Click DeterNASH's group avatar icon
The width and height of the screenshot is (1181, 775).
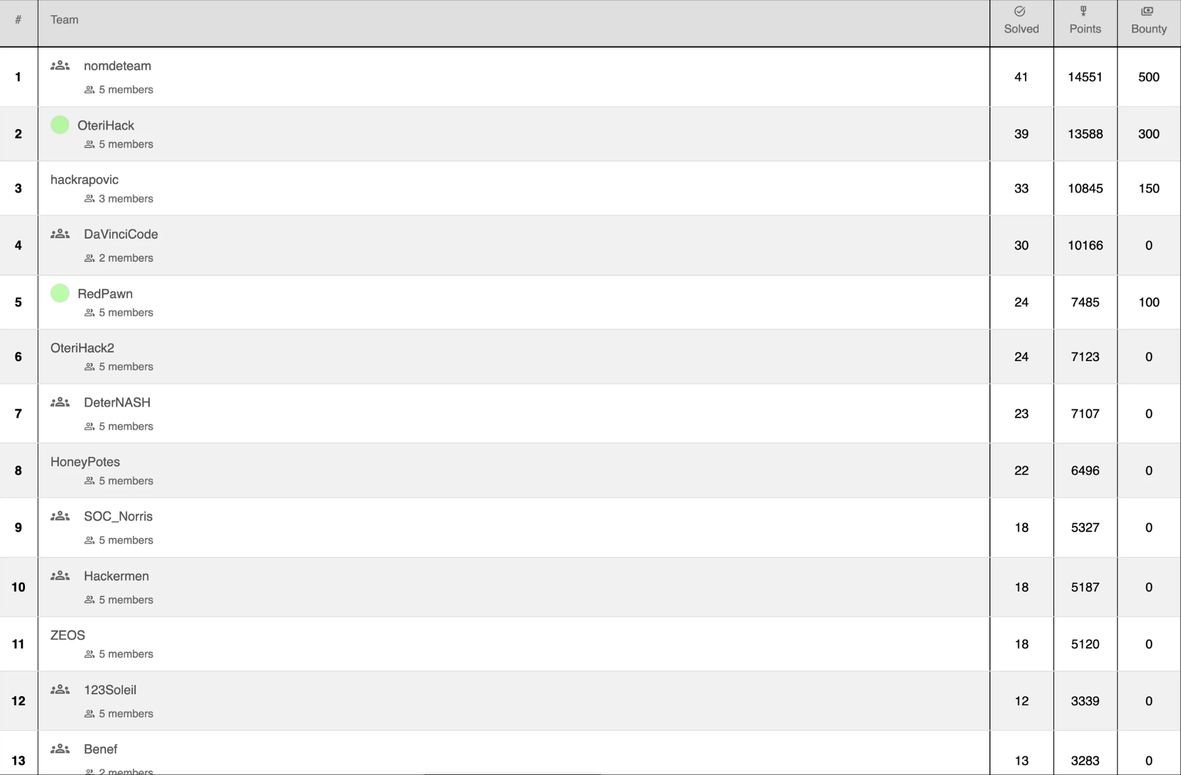click(60, 403)
